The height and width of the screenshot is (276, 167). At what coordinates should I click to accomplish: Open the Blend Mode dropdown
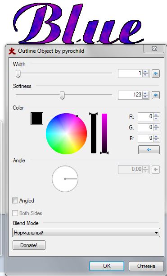(x=86, y=233)
